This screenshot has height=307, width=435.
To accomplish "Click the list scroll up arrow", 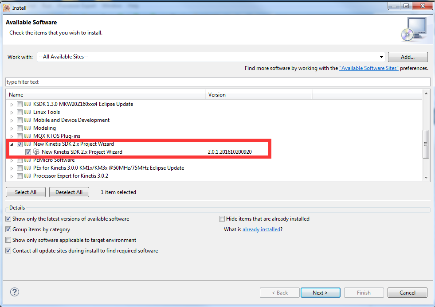I will [426, 93].
